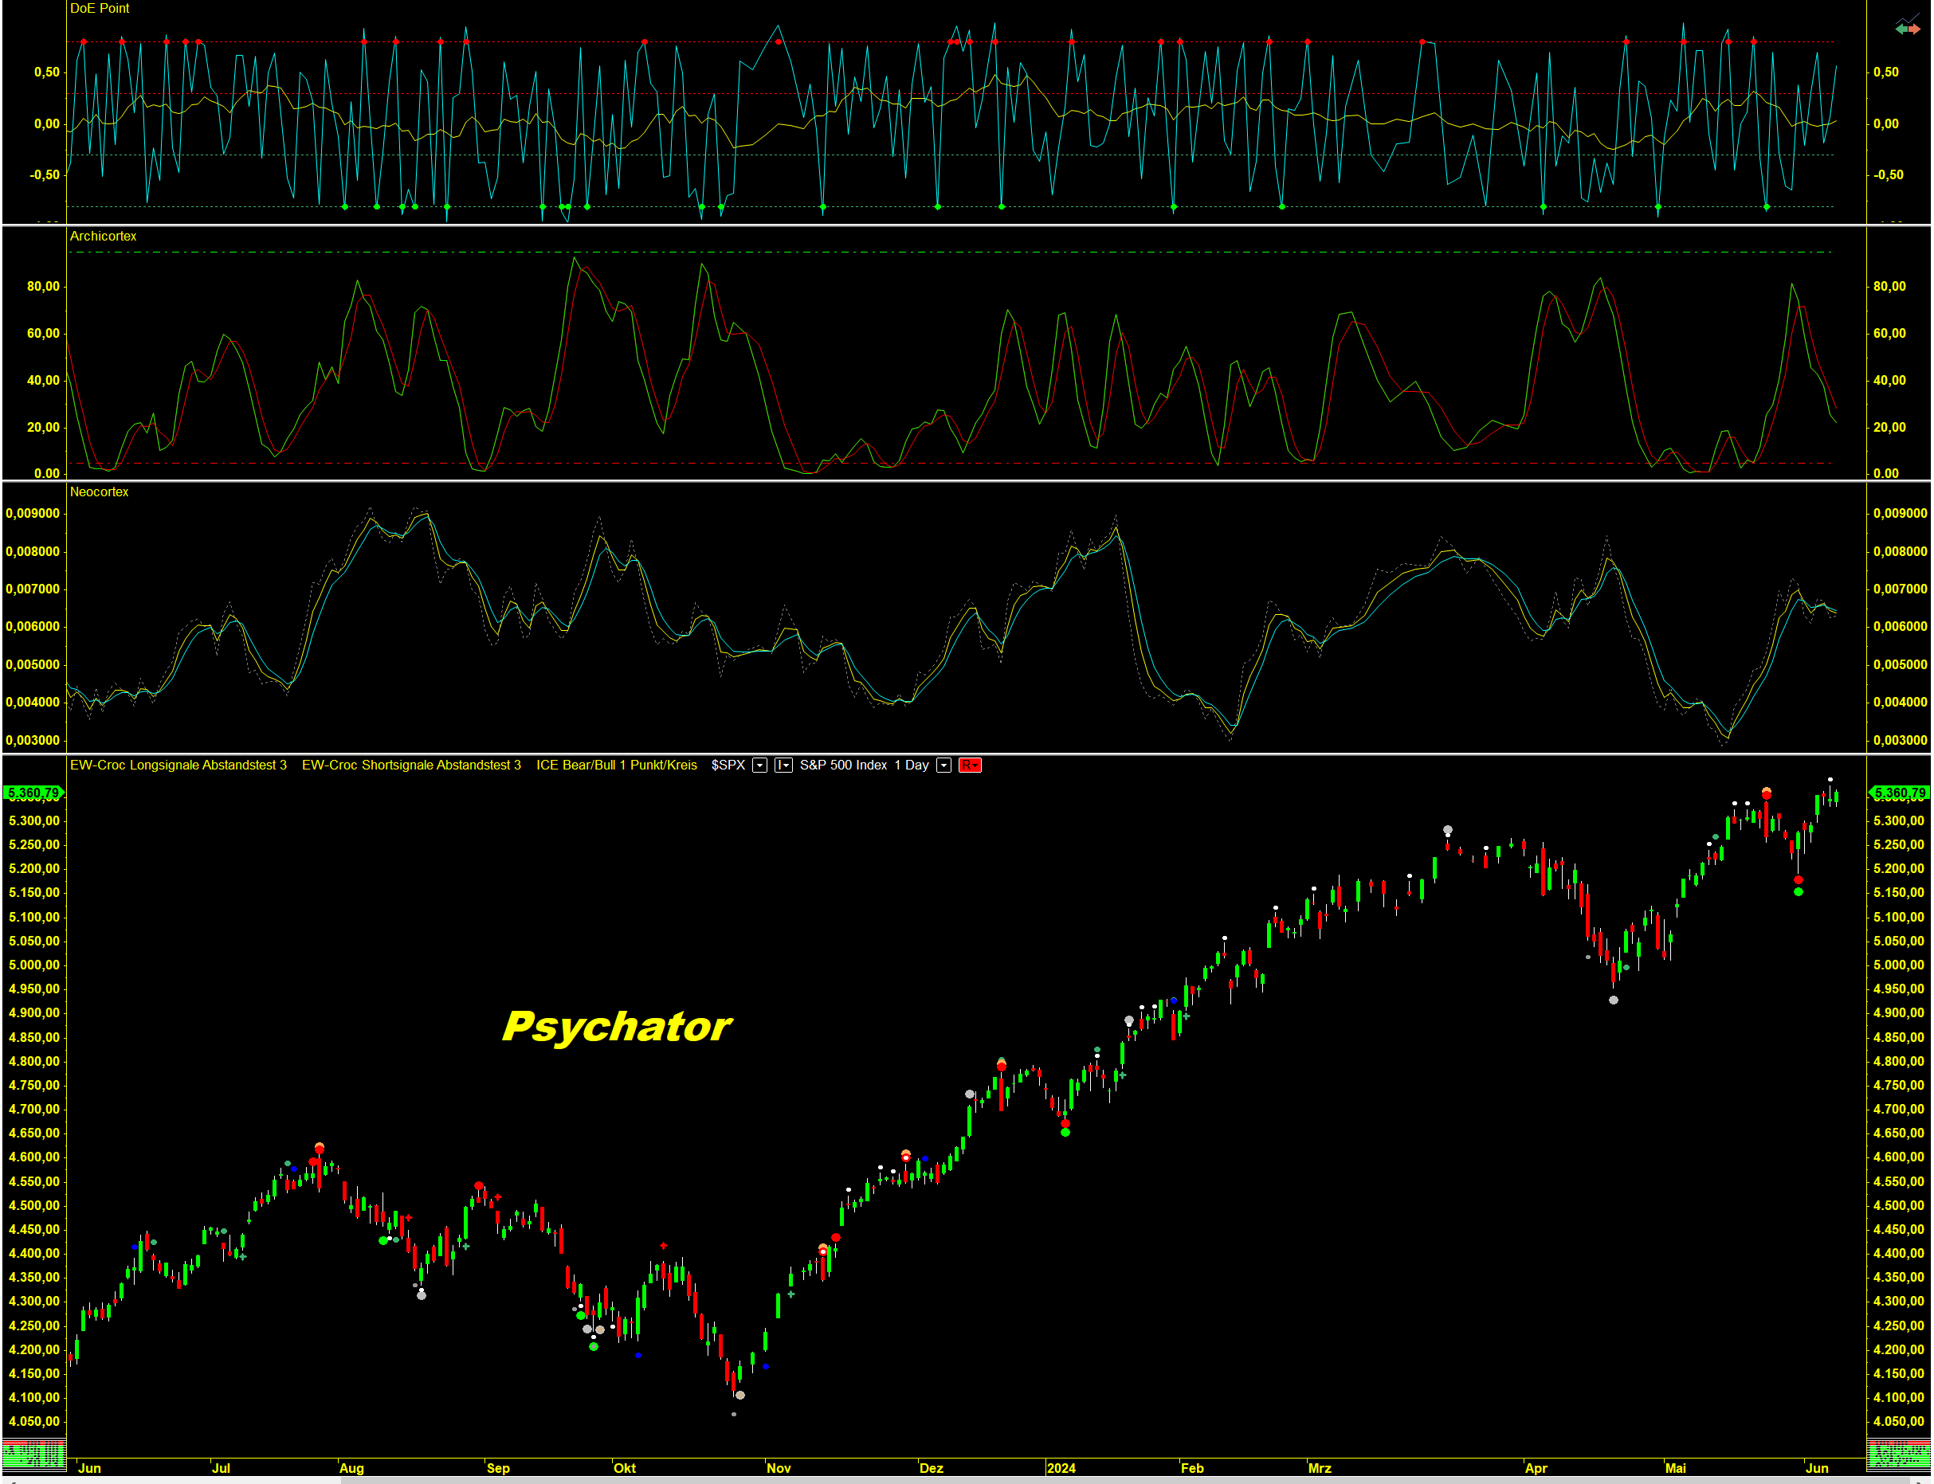Open the 1 Day timeframe dropdown
Screen dimensions: 1934x1484
click(x=943, y=765)
